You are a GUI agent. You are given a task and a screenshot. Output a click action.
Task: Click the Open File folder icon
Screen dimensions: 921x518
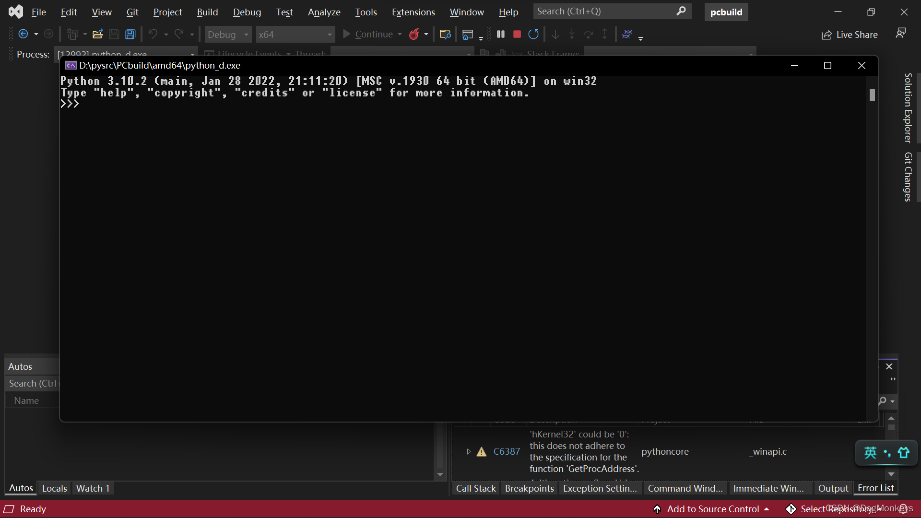pos(98,34)
